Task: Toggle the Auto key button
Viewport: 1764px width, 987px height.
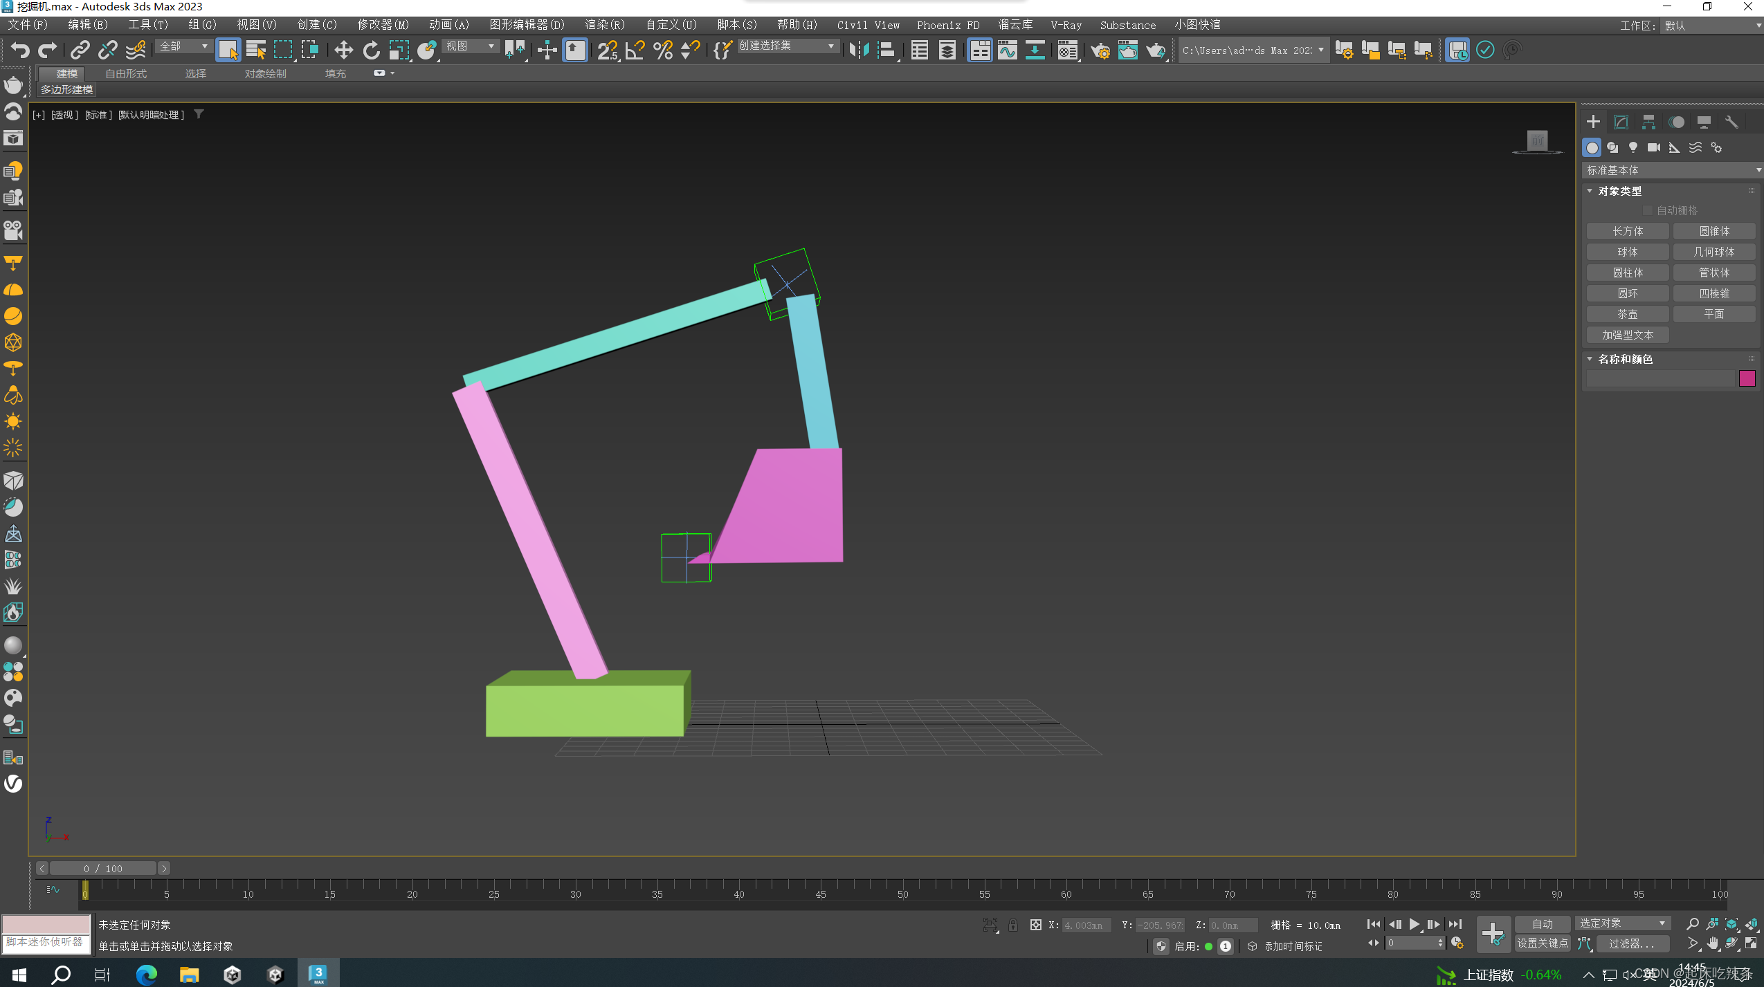Action: 1542,924
